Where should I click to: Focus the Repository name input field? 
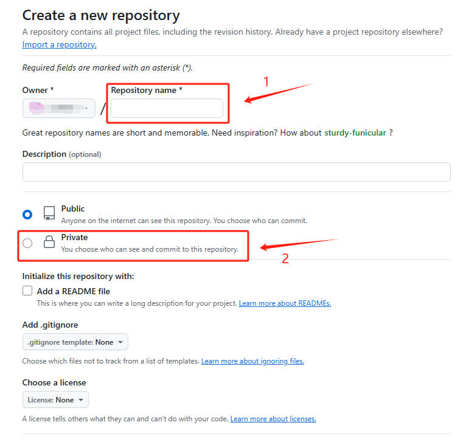[167, 108]
